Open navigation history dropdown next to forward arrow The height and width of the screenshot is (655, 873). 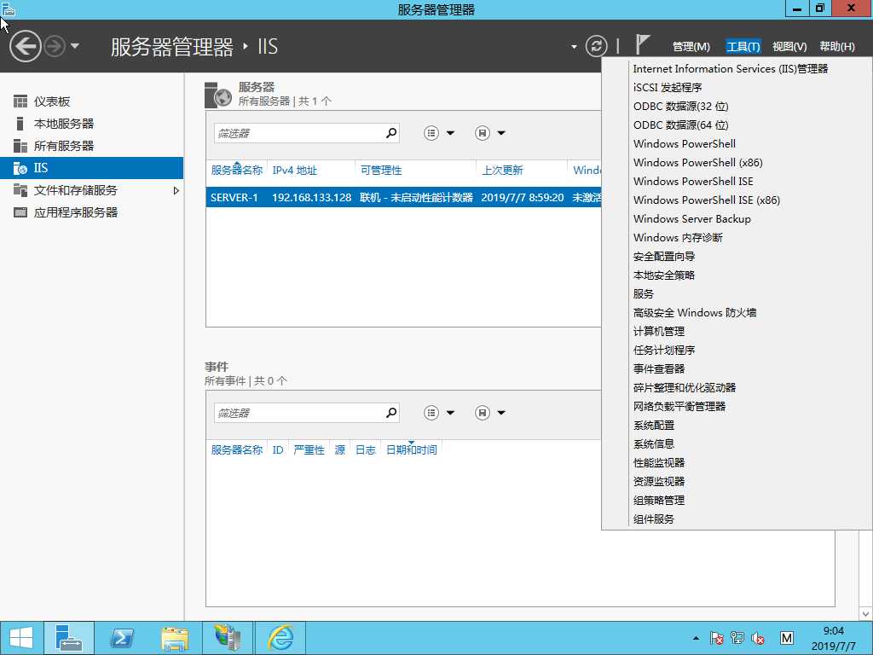click(75, 46)
